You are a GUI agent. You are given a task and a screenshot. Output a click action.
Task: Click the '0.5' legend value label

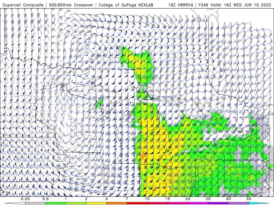[x=46, y=199]
